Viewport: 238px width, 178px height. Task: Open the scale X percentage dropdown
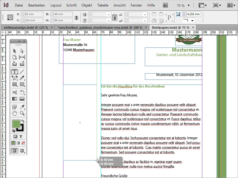point(109,15)
